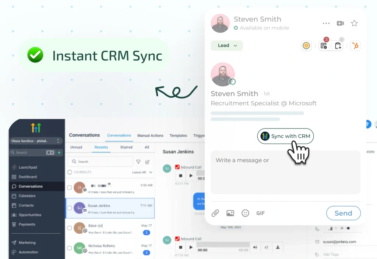Image resolution: width=377 pixels, height=259 pixels.
Task: Star the Steven Smith conversation
Action: point(354,24)
